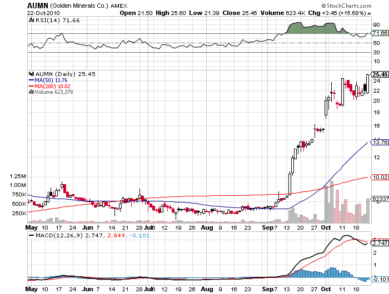Click the Low 21.39 value
Screen dimensions: 389x294
click(x=204, y=13)
